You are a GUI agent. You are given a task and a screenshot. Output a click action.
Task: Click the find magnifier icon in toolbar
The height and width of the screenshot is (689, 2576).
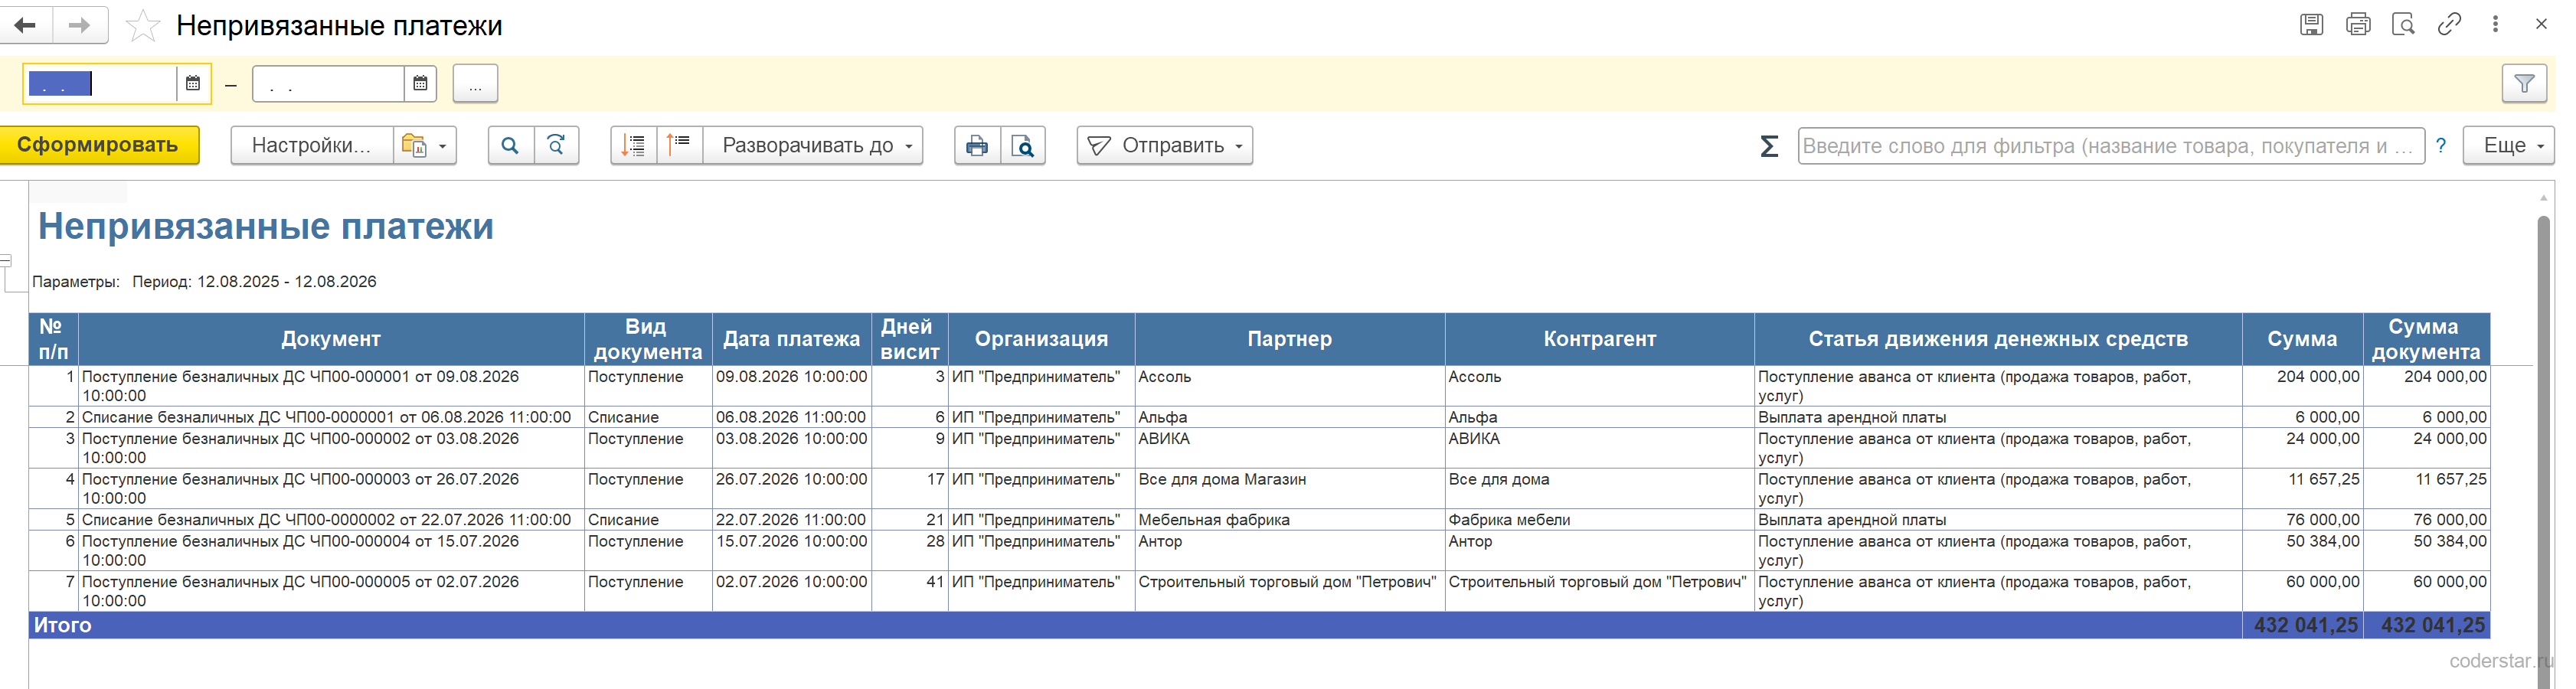click(x=510, y=146)
